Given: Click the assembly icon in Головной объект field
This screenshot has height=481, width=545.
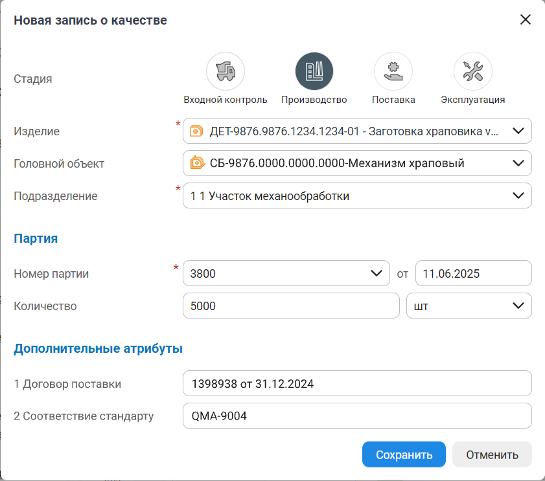Looking at the screenshot, I should tap(197, 163).
